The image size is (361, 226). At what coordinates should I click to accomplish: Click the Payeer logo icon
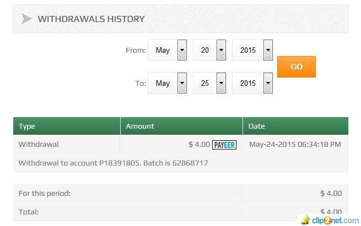(224, 145)
